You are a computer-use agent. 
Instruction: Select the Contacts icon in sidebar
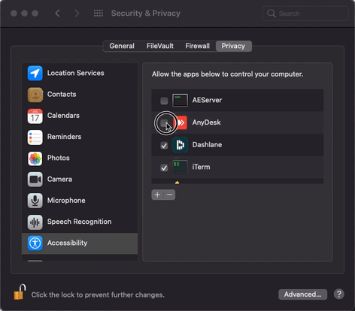click(35, 95)
